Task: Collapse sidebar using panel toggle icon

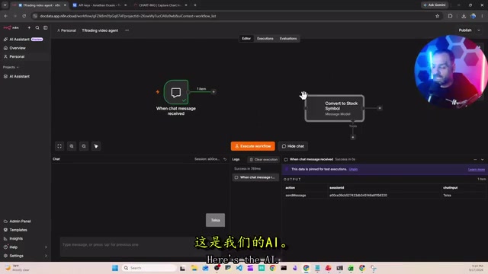Action: pyautogui.click(x=46, y=27)
